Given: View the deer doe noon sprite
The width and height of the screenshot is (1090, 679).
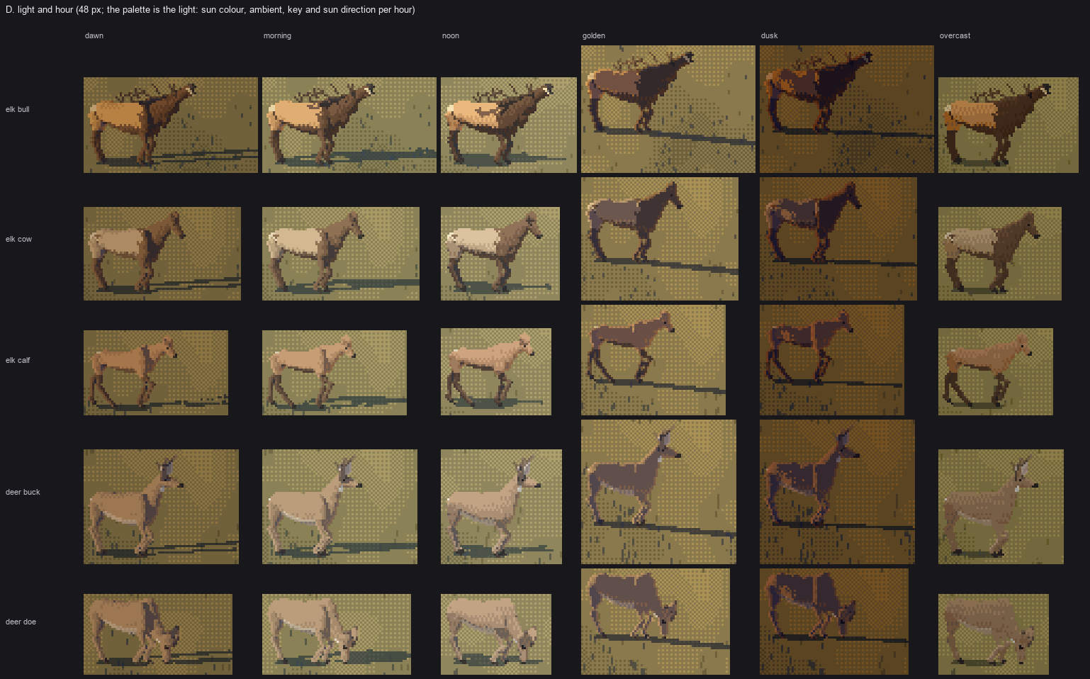Looking at the screenshot, I should click(x=496, y=634).
